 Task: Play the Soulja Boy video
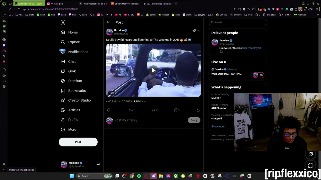[153, 70]
